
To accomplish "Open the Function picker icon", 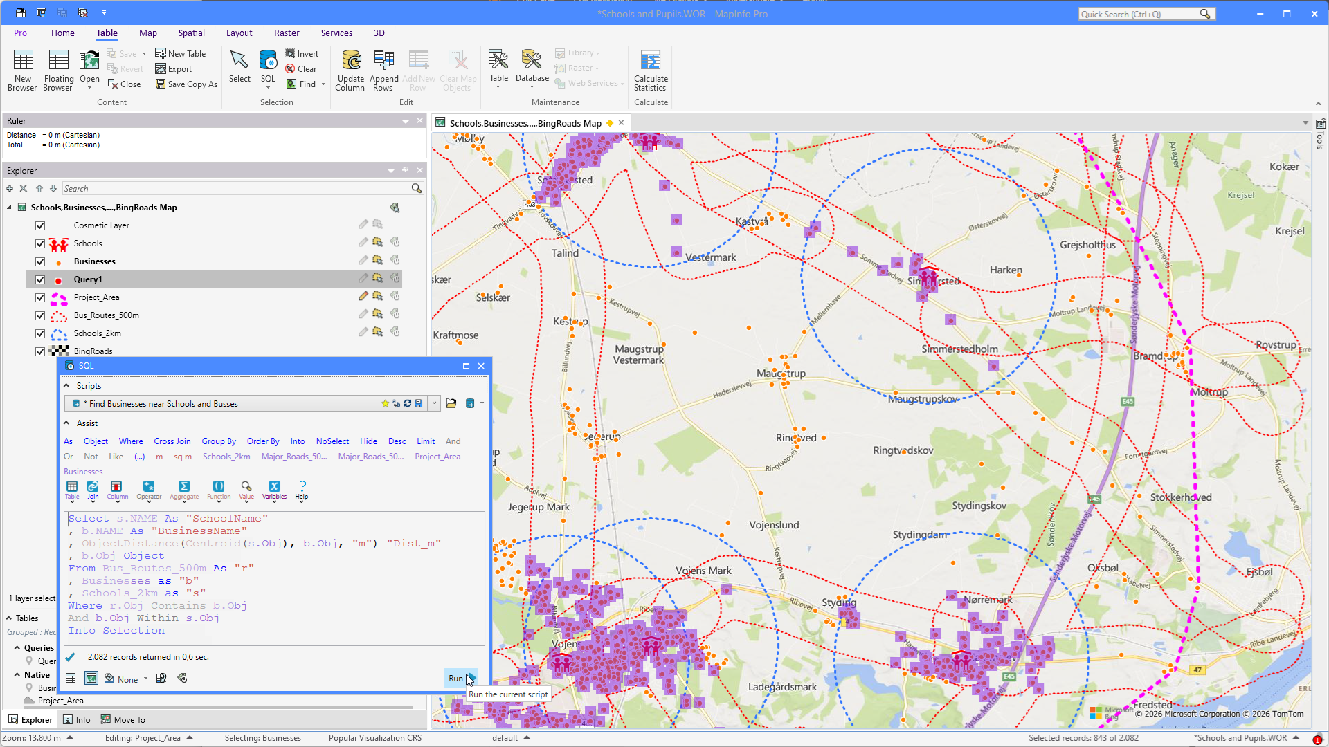I will coord(219,487).
